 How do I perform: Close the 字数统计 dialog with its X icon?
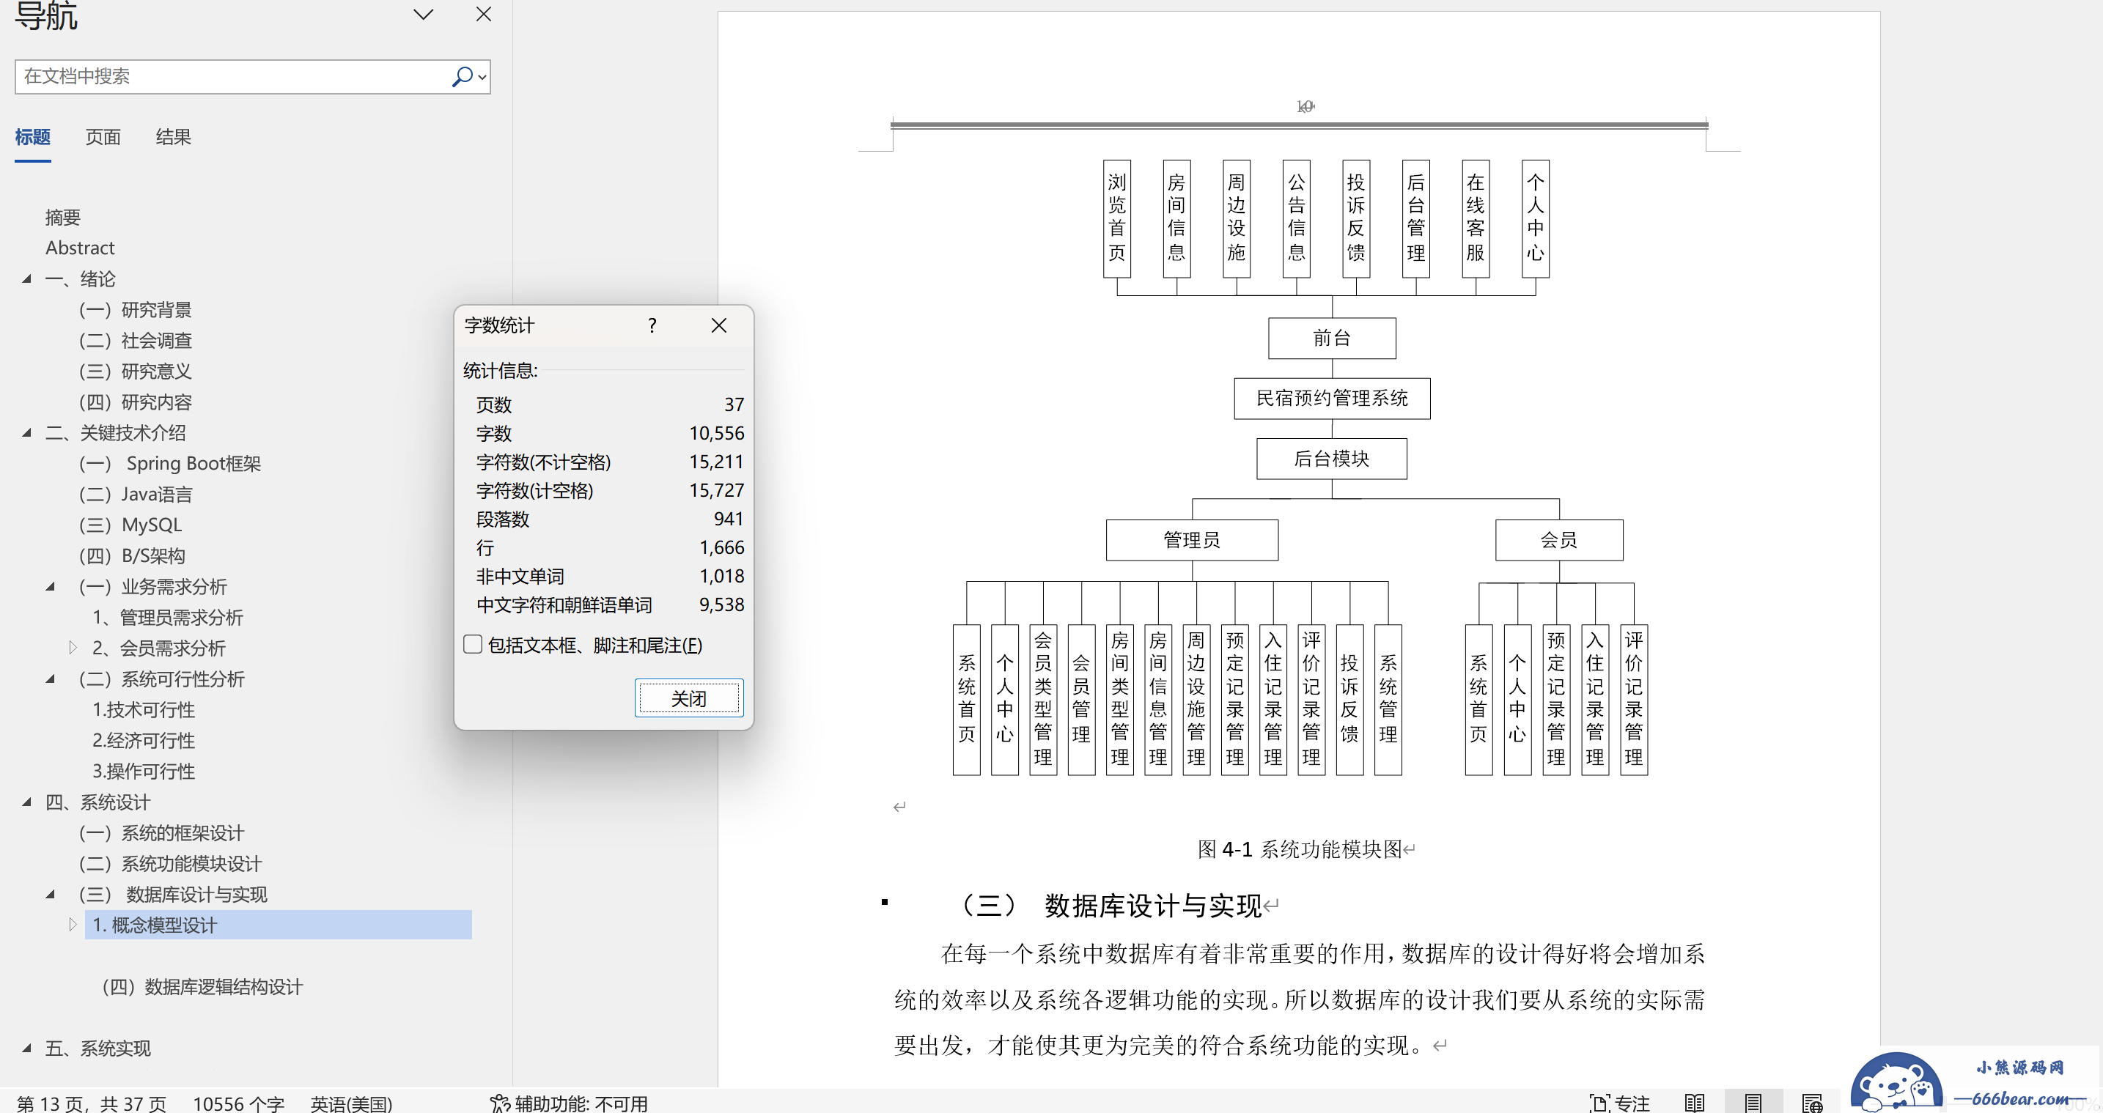(718, 325)
